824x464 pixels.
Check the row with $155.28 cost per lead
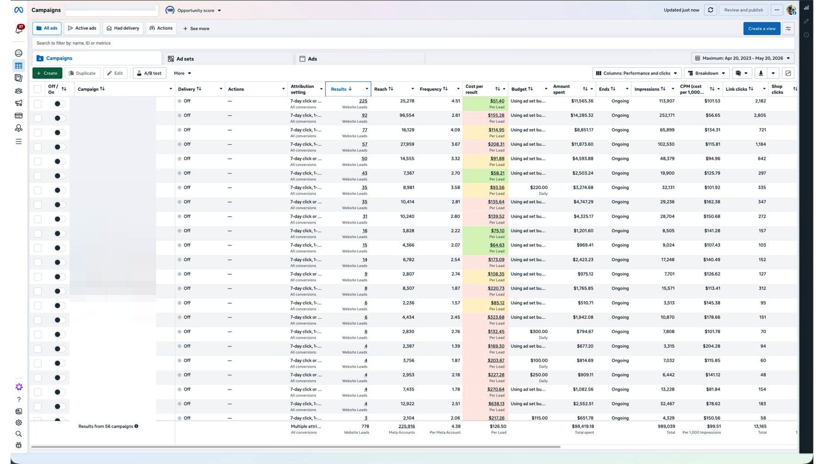(38, 118)
